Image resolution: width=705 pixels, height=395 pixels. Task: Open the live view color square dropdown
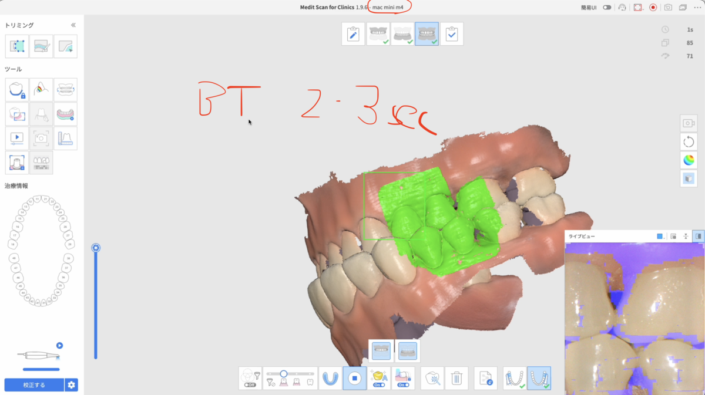(x=661, y=236)
